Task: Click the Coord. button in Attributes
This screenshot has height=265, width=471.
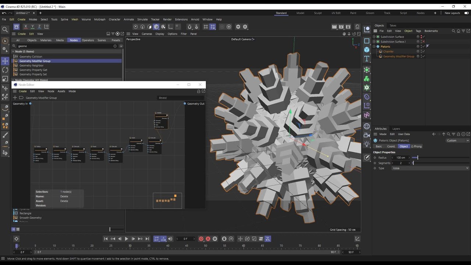Action: (x=392, y=146)
